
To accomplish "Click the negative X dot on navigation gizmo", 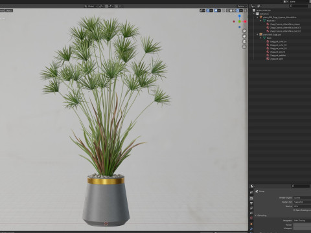I will (x=234, y=21).
